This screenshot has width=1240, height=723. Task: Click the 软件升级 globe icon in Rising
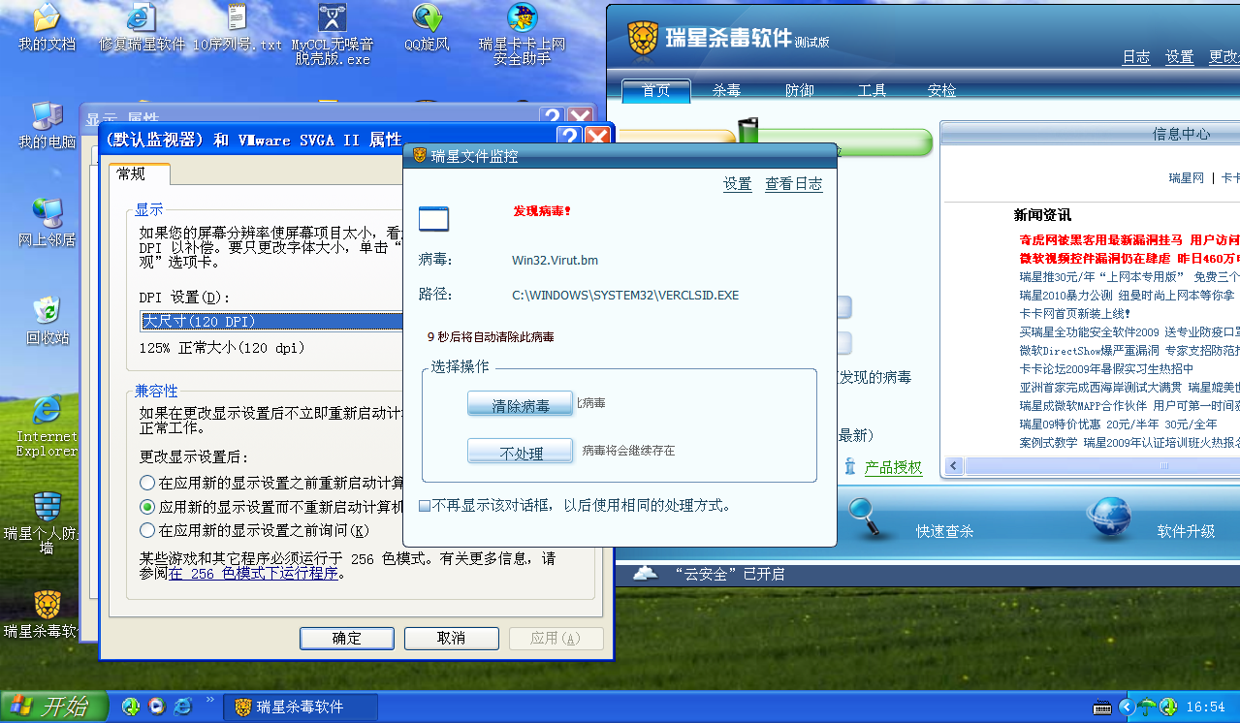[x=1109, y=518]
